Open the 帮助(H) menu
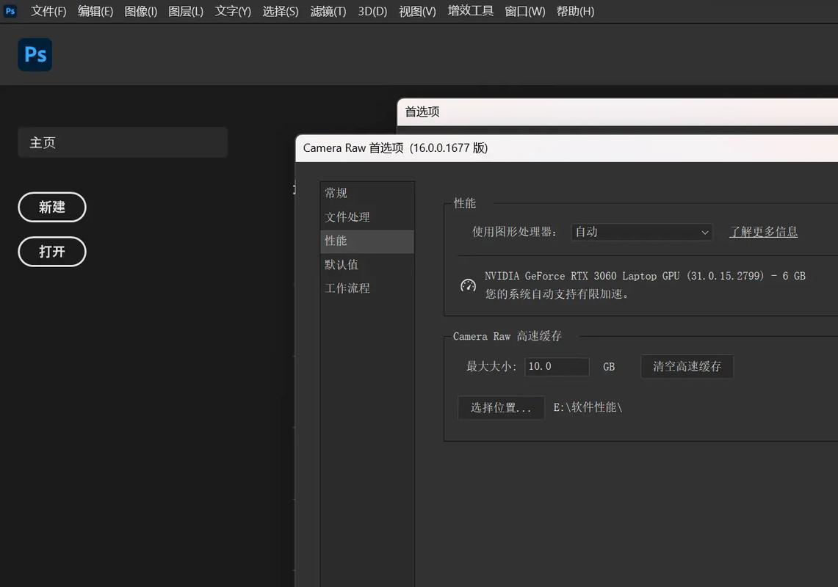Screen dimensions: 838x587 pyautogui.click(x=576, y=11)
